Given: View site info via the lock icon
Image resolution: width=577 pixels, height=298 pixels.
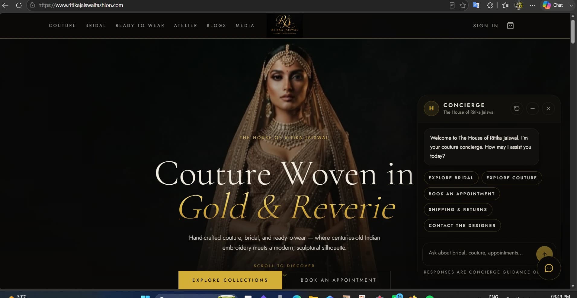Looking at the screenshot, I should click(x=32, y=5).
